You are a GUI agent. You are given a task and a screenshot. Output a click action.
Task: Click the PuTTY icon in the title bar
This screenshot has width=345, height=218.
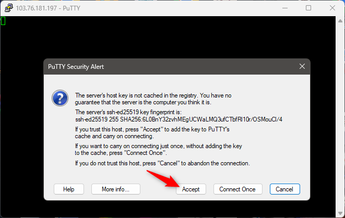point(9,8)
